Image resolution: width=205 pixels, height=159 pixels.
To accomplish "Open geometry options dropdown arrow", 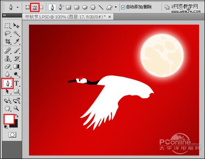I will tap(116, 7).
